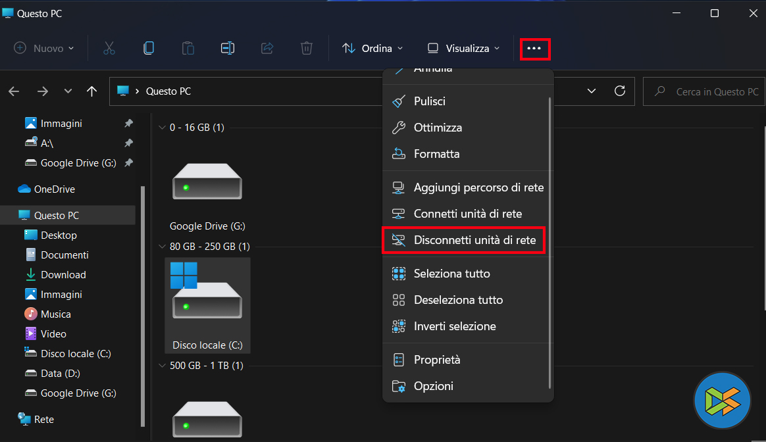The height and width of the screenshot is (442, 766).
Task: Choose Disconnetti unità di rete
Action: [474, 240]
